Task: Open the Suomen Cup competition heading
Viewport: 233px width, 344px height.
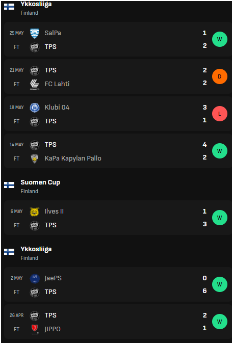Action: pyautogui.click(x=40, y=182)
